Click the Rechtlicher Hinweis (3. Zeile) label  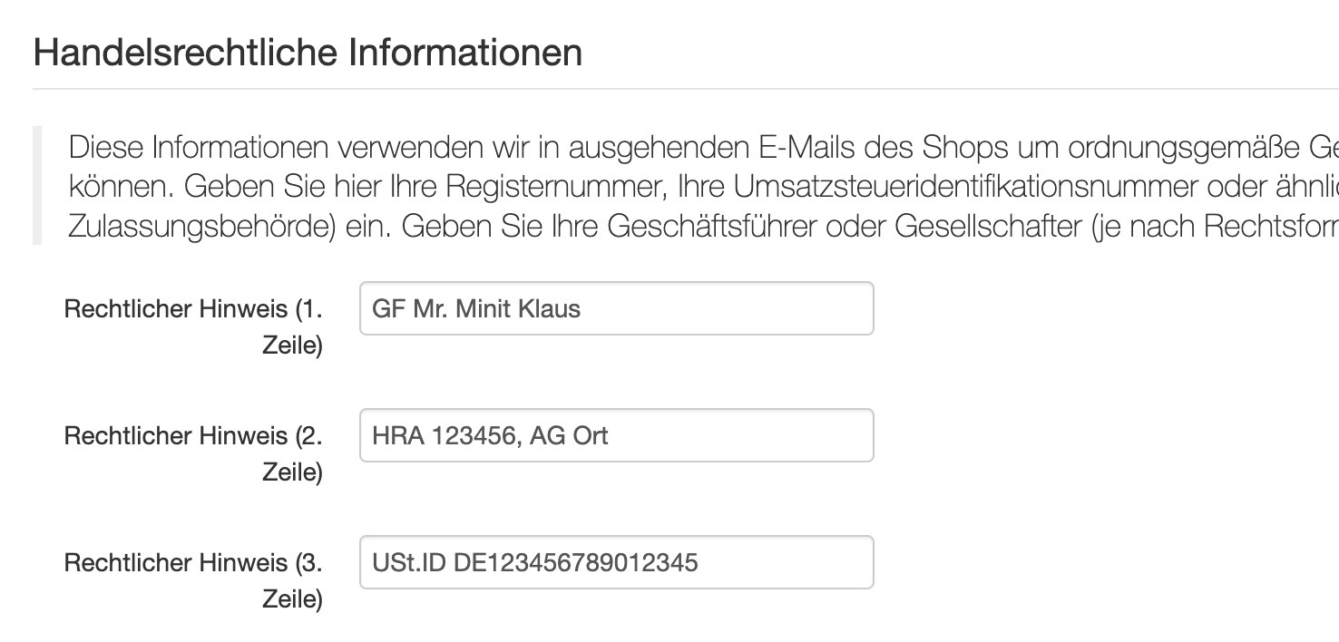click(x=193, y=580)
